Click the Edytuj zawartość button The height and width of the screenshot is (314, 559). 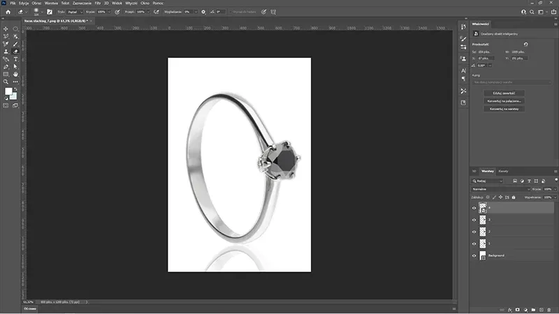(503, 93)
